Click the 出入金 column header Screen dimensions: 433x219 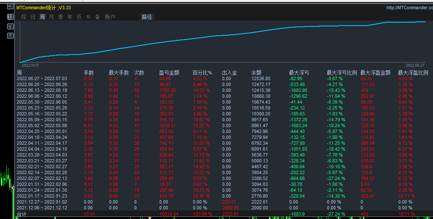coord(229,73)
